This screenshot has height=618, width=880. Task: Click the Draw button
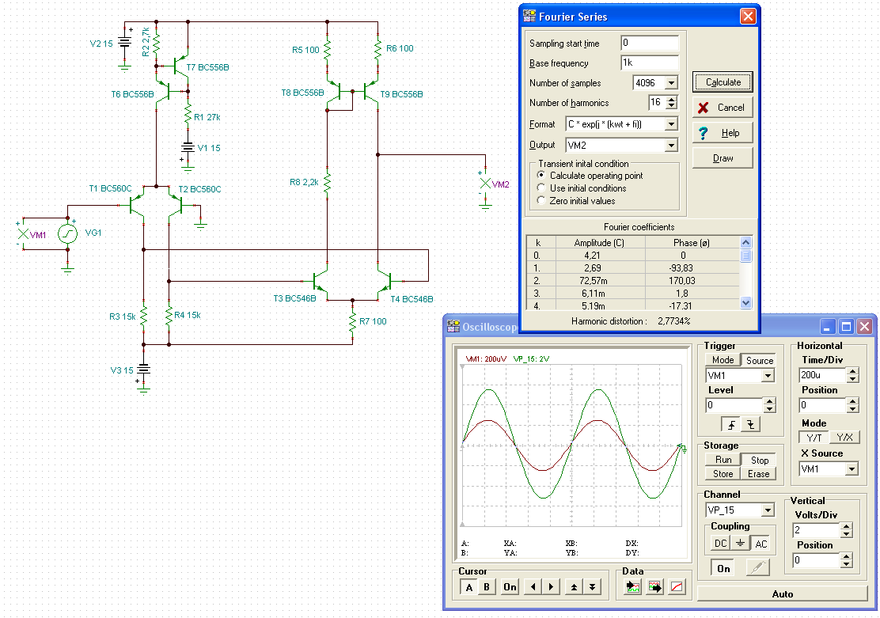723,158
